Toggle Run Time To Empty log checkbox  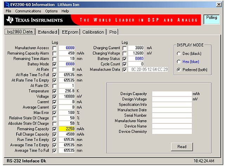[x=54, y=140]
